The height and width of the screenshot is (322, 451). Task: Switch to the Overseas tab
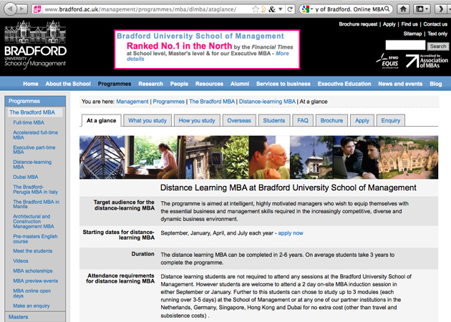239,120
